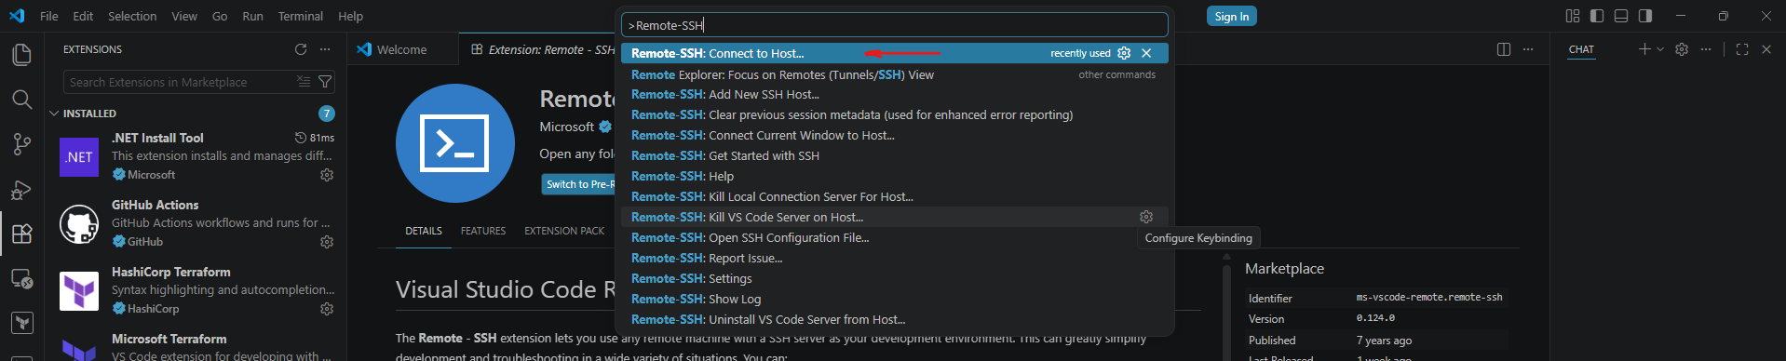Manage the .NET Install Tool gear
The image size is (1786, 361).
tap(327, 175)
